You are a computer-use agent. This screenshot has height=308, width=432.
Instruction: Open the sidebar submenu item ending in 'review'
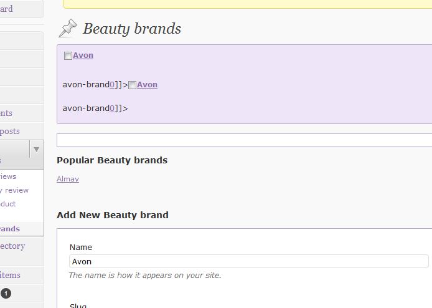tap(14, 190)
